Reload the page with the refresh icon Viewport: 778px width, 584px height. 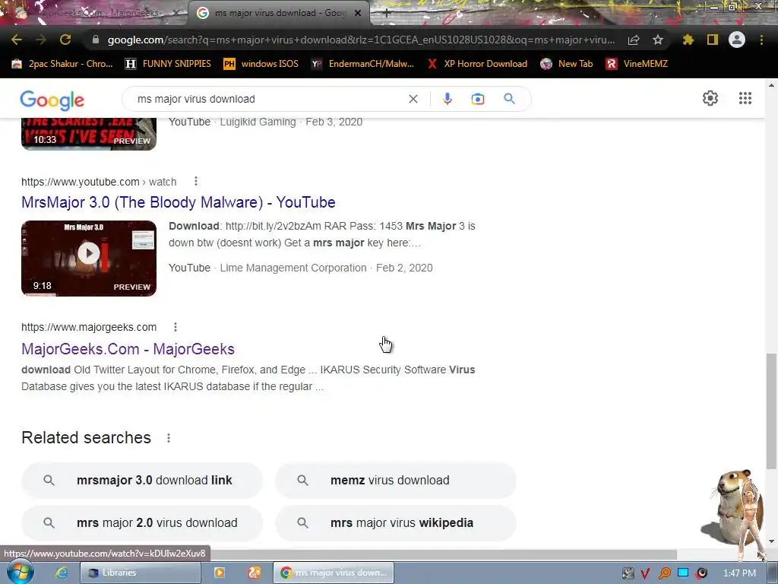click(65, 40)
